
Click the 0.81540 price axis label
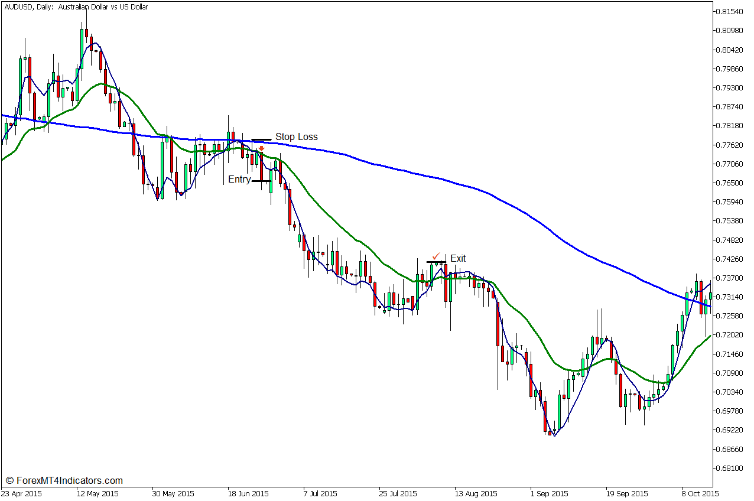point(729,12)
